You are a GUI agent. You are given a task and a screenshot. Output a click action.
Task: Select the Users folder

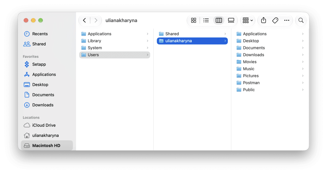[115, 55]
